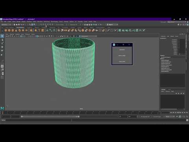Select the Display tab in Layer Editor
This screenshot has width=189, height=142.
click(x=163, y=90)
